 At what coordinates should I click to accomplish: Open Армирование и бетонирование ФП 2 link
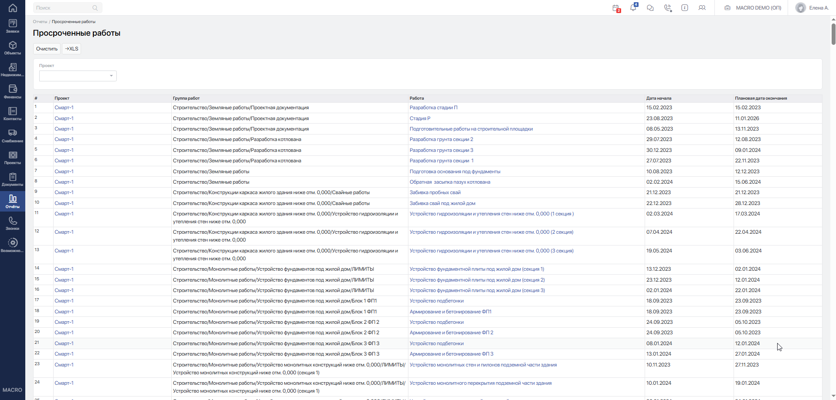[451, 333]
